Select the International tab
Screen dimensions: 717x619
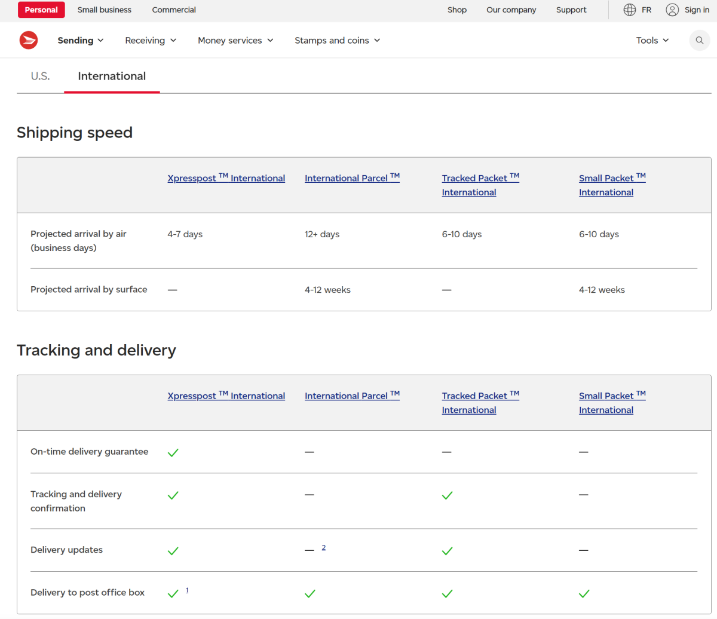pos(112,76)
